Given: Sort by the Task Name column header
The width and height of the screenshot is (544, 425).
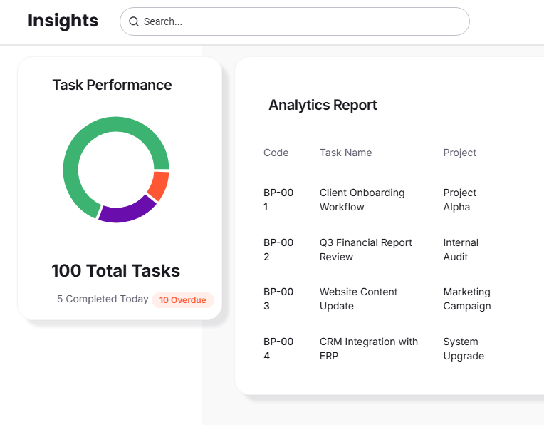Looking at the screenshot, I should pos(345,153).
